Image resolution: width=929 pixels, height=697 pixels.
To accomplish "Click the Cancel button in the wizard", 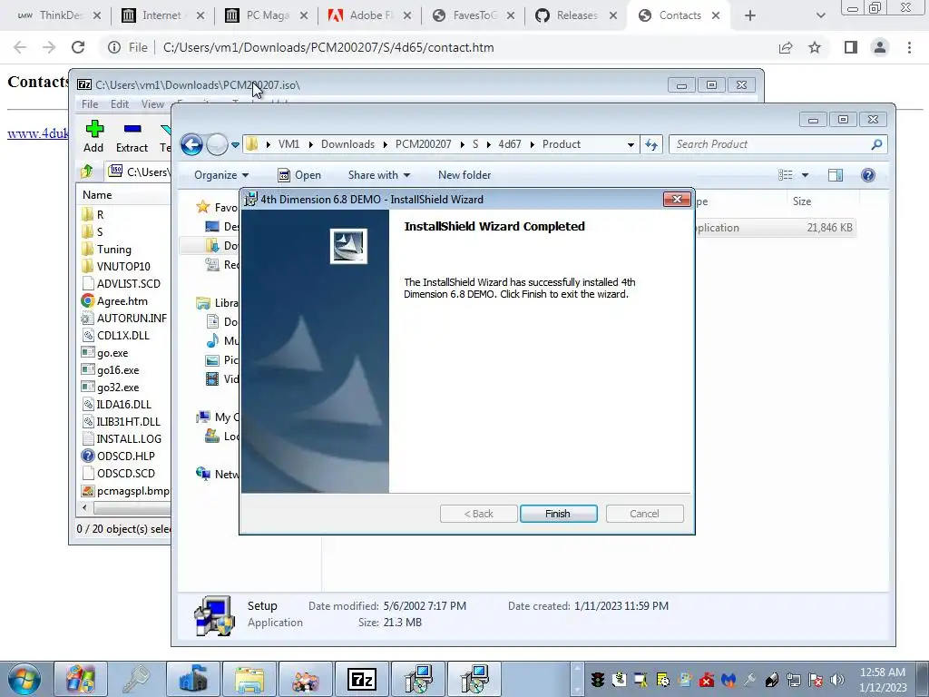I will tap(644, 514).
